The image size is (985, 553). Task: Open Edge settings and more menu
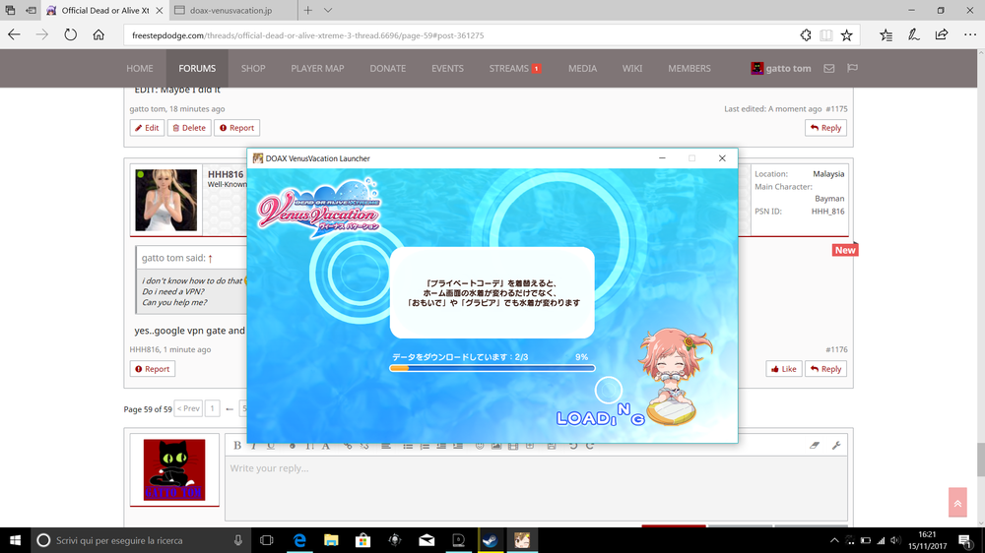click(970, 35)
